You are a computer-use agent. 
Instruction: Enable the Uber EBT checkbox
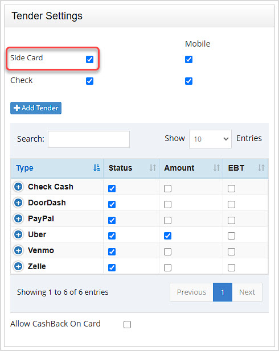coord(232,236)
